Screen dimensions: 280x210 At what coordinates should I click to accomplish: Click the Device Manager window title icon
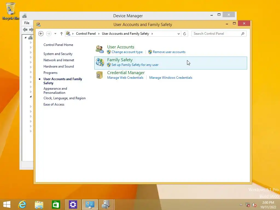click(24, 16)
